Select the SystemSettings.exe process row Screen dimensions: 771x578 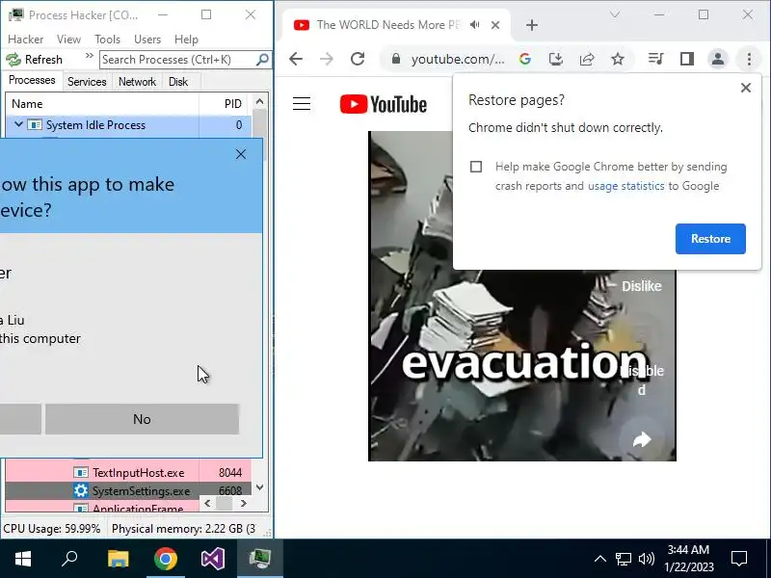(x=128, y=490)
